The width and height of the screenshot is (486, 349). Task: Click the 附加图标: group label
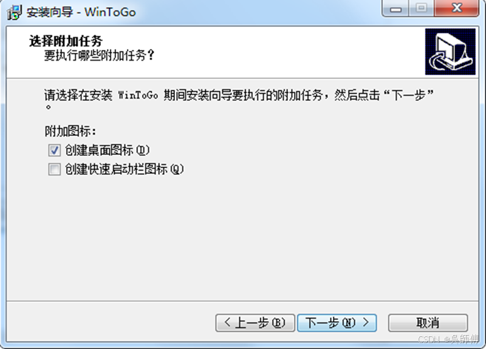pyautogui.click(x=70, y=131)
